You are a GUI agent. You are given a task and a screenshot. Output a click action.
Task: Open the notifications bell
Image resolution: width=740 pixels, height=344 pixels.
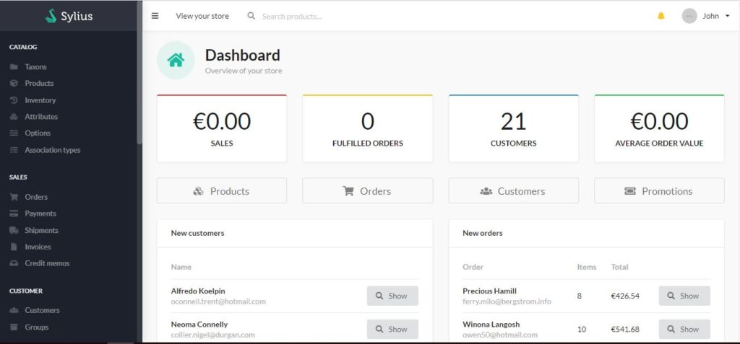(661, 16)
